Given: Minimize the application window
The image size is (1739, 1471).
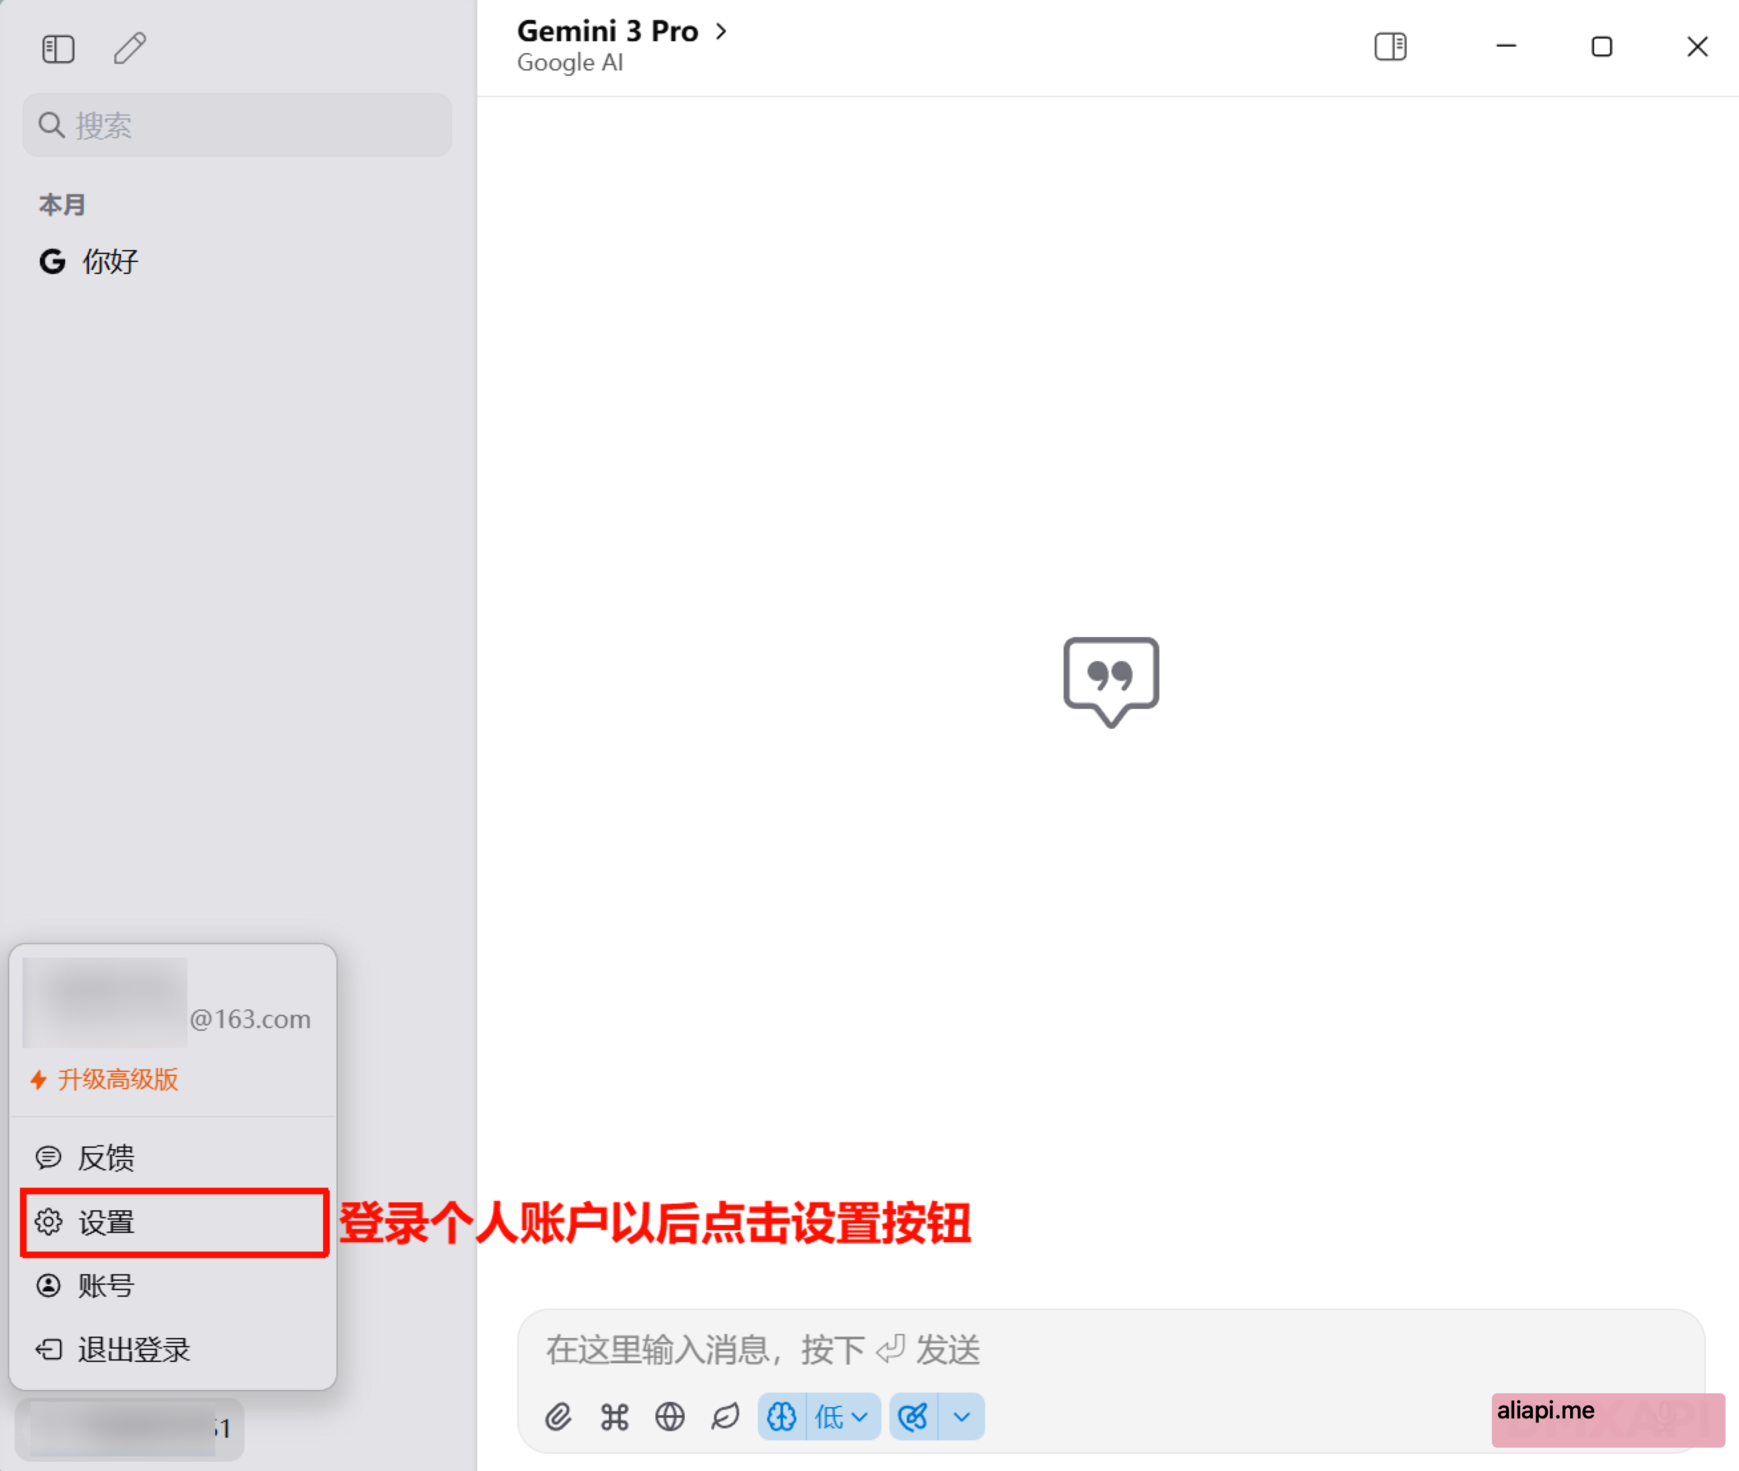Looking at the screenshot, I should (x=1506, y=47).
